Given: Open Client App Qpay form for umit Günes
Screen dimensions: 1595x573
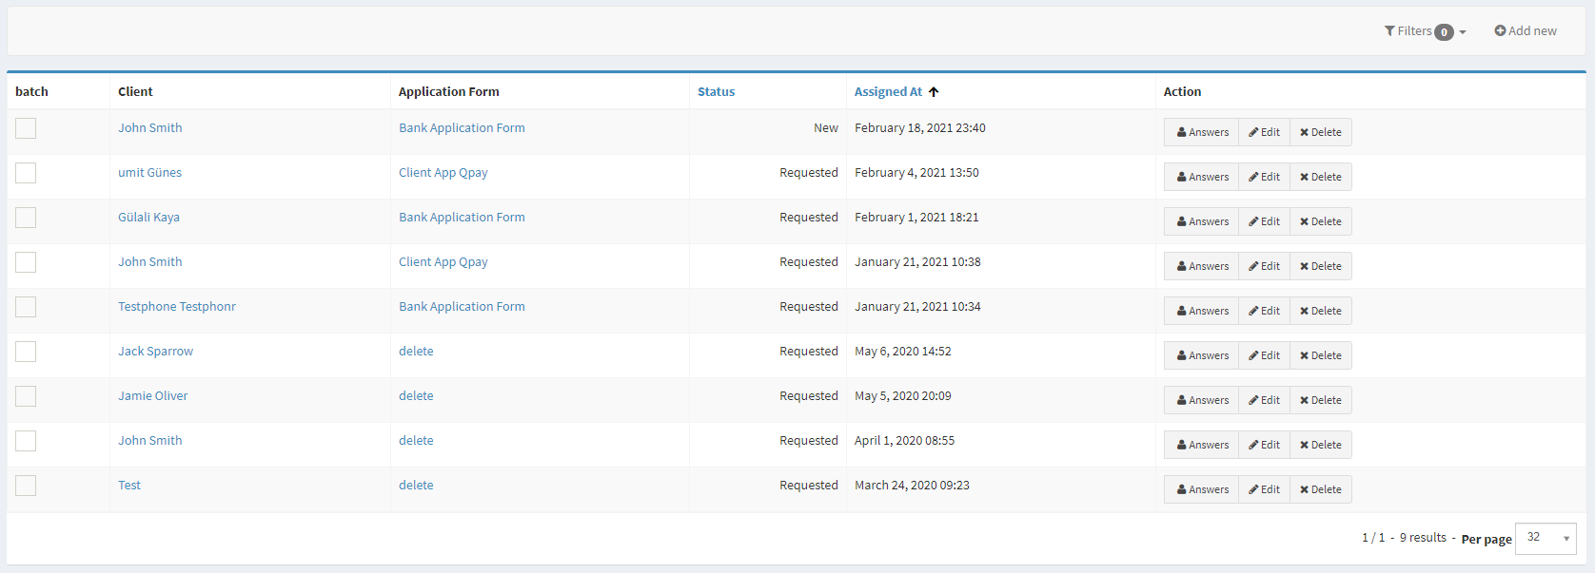Looking at the screenshot, I should 443,173.
